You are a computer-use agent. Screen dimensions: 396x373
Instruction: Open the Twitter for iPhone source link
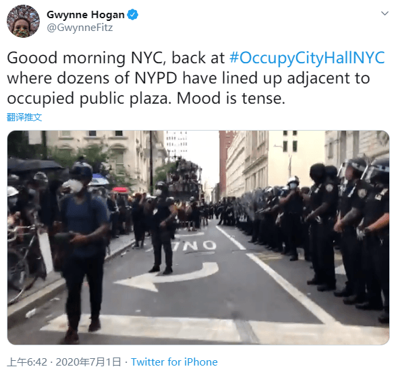[174, 362]
